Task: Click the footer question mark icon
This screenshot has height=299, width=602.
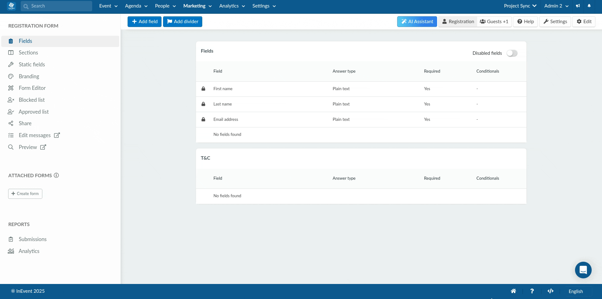Action: point(532,291)
